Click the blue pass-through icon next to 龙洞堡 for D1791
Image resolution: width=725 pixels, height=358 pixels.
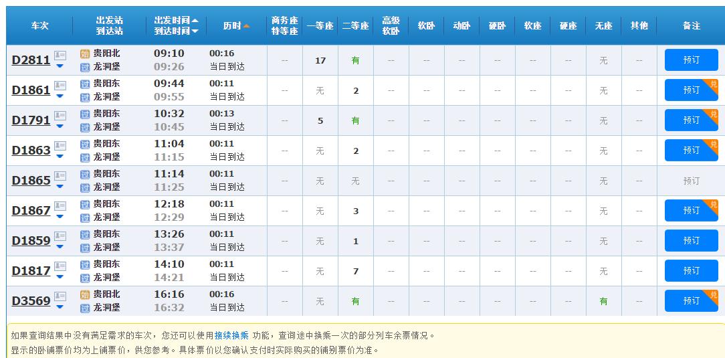point(85,127)
